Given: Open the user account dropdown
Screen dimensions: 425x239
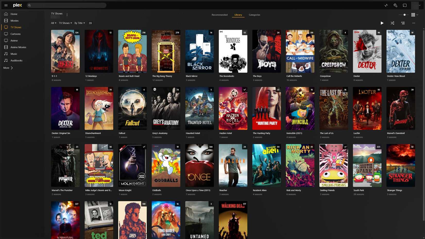Looking at the screenshot, I should [x=416, y=5].
